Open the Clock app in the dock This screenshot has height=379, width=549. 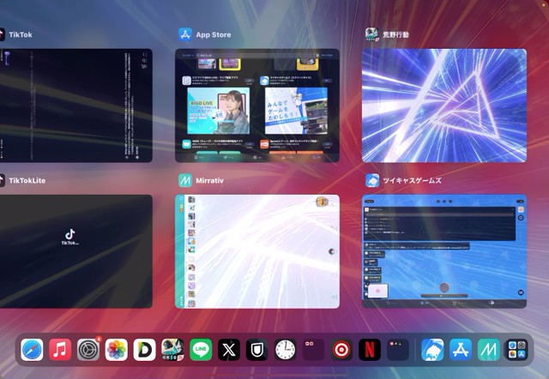pyautogui.click(x=286, y=350)
